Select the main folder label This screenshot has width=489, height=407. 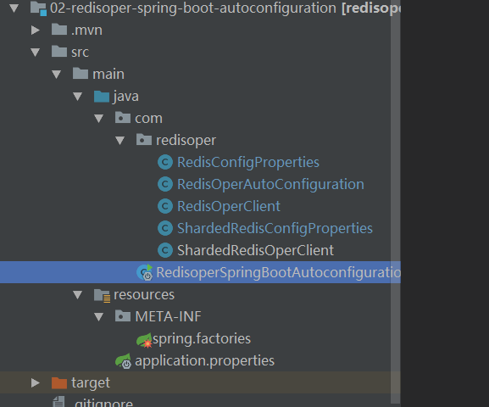coord(108,75)
